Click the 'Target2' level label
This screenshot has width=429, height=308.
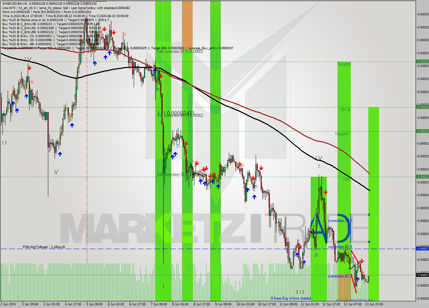click(x=344, y=64)
